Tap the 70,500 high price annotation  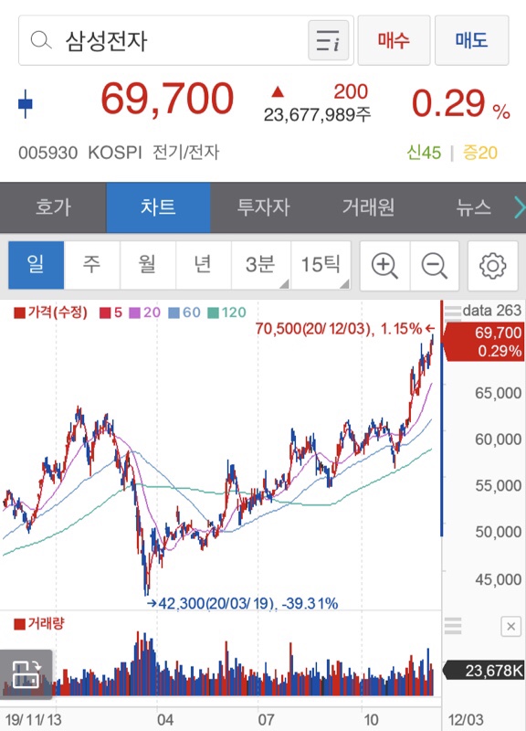pyautogui.click(x=345, y=329)
